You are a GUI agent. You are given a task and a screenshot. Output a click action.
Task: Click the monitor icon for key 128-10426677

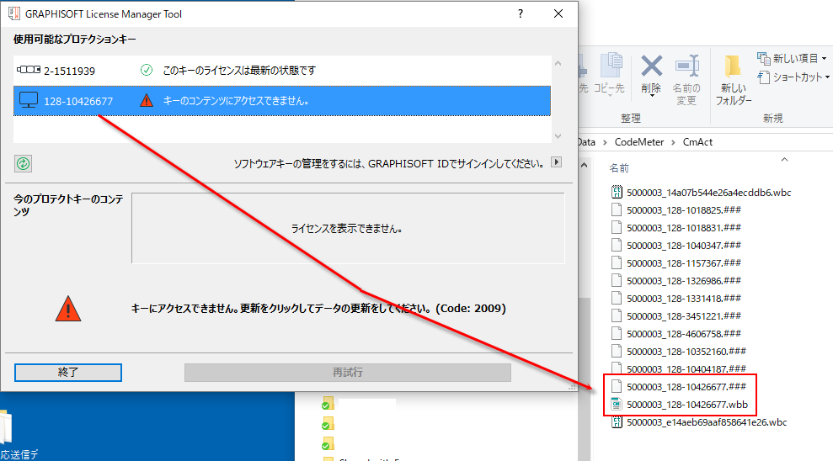(29, 100)
